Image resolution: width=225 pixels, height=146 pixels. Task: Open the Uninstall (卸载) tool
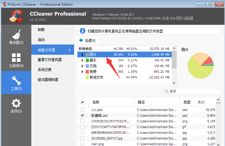coord(53,30)
